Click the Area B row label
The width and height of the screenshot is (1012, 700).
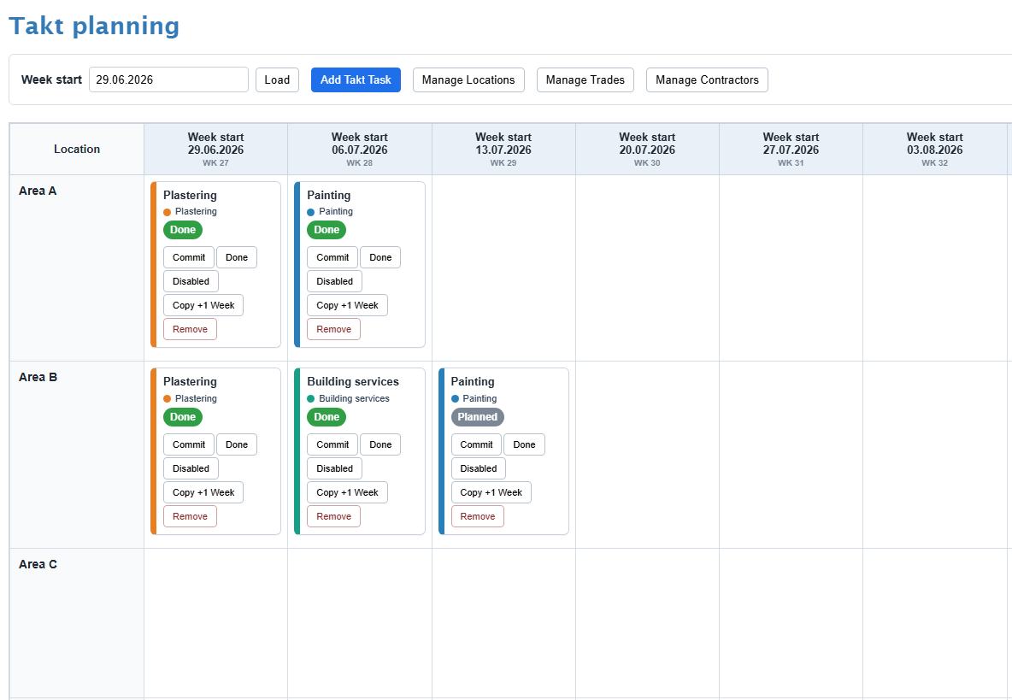click(38, 378)
